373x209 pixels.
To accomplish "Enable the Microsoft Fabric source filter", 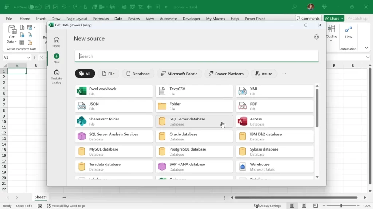I will click(x=179, y=74).
